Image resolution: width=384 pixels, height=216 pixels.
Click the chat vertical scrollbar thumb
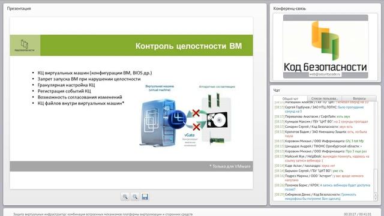point(376,181)
